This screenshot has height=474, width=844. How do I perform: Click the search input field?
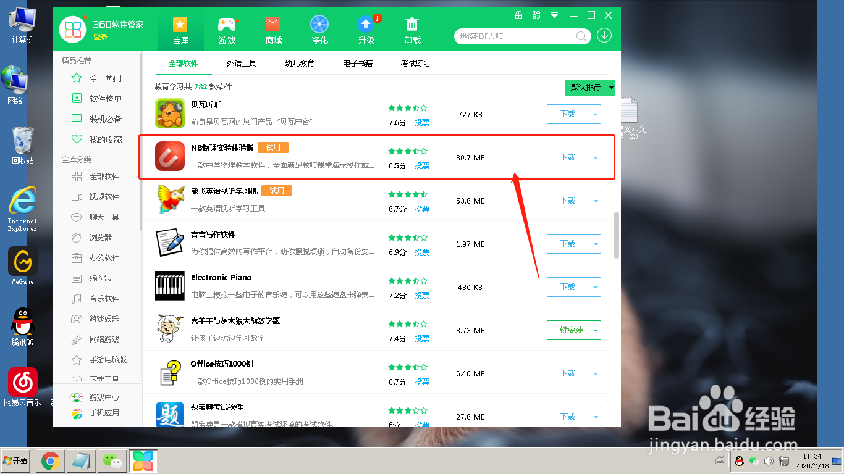[x=515, y=36]
